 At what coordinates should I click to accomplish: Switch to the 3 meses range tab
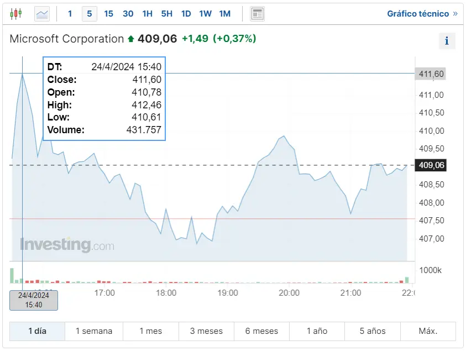coord(206,331)
